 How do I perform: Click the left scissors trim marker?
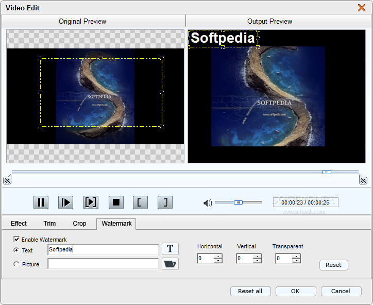click(x=7, y=180)
